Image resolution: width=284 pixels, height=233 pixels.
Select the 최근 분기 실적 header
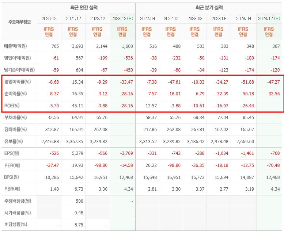[x=209, y=8]
